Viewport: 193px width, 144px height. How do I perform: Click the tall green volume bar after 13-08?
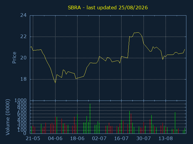click(175, 123)
